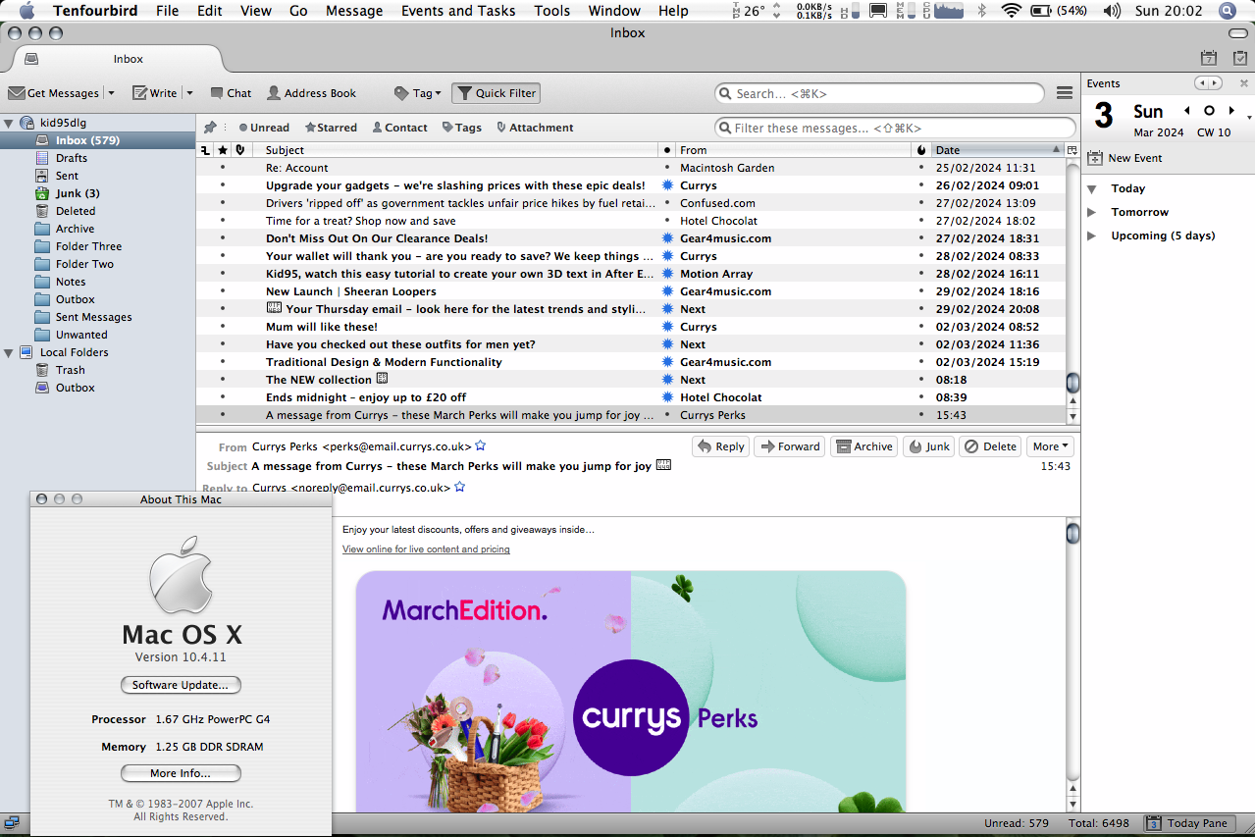Open the Write dropdown arrow
Screen dimensions: 1255x837
click(189, 93)
